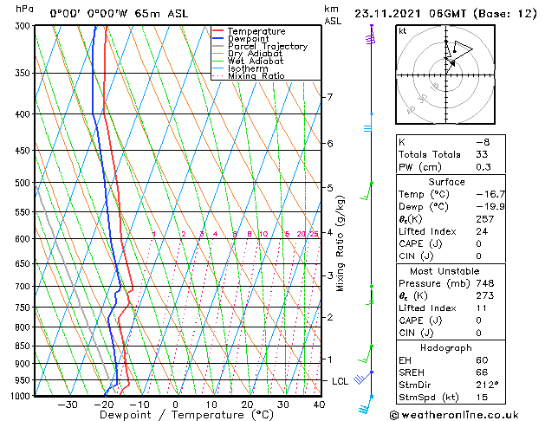
Task: Click the '65m ASL' station elevation text
Action: point(161,14)
